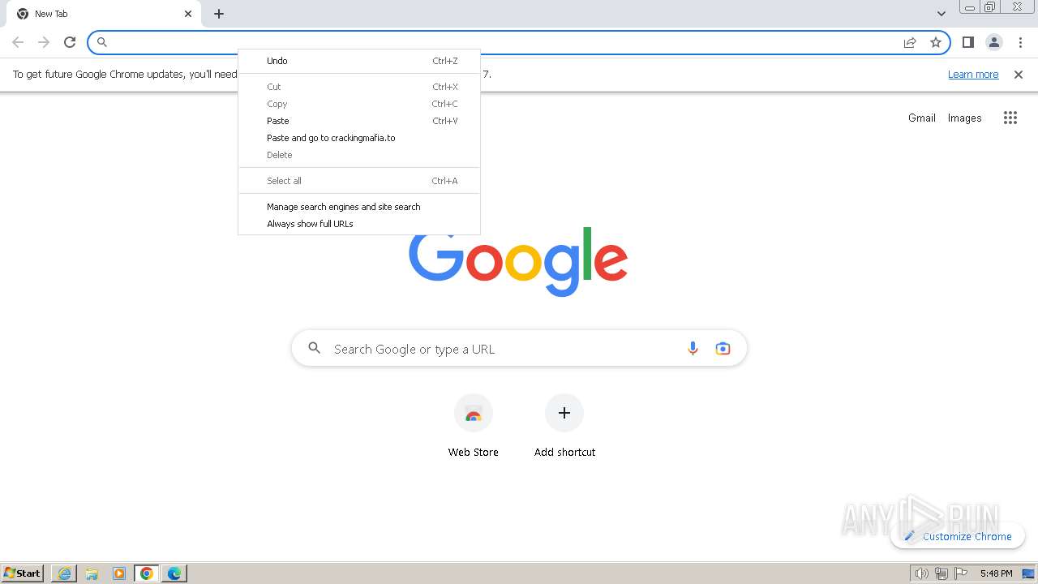
Task: Open the Action Center flag icon
Action: 960,573
